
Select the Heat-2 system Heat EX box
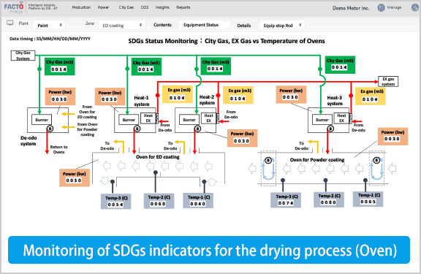(209, 118)
